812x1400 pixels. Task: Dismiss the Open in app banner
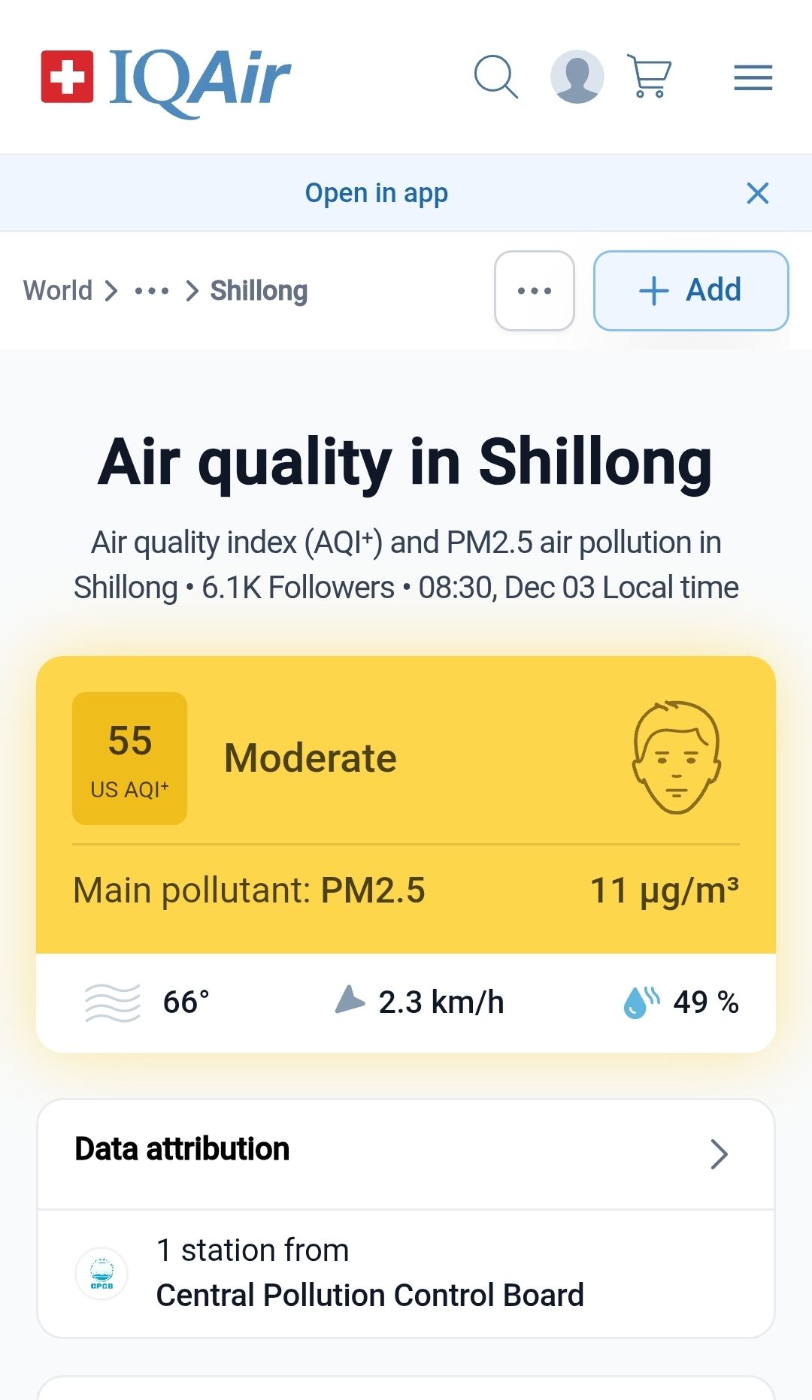757,193
